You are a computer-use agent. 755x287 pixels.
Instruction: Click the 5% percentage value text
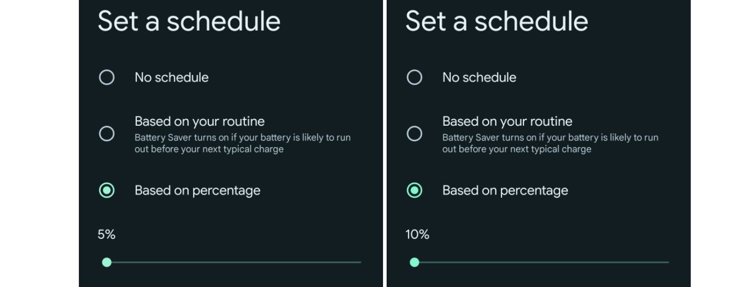[107, 235]
